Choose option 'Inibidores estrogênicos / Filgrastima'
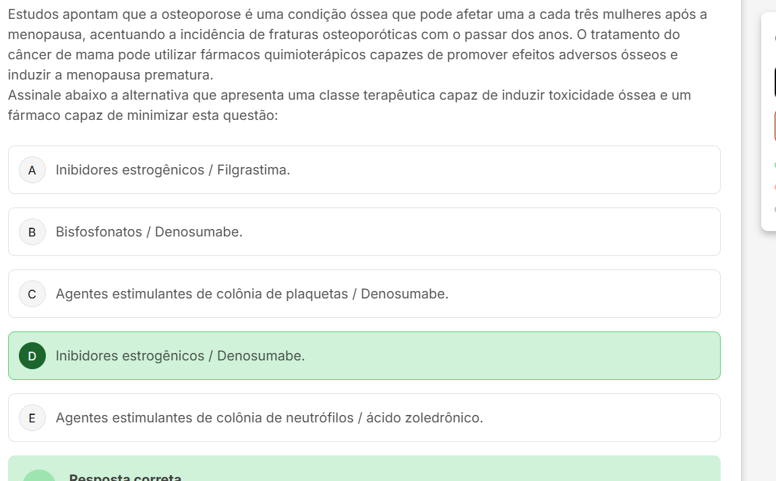Screen dimensions: 776x481 [173, 170]
